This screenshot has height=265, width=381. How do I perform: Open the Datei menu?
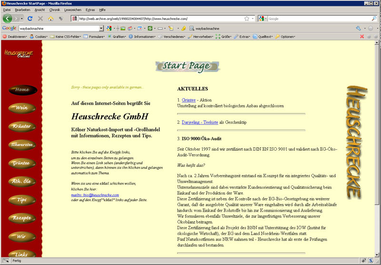tap(7, 10)
